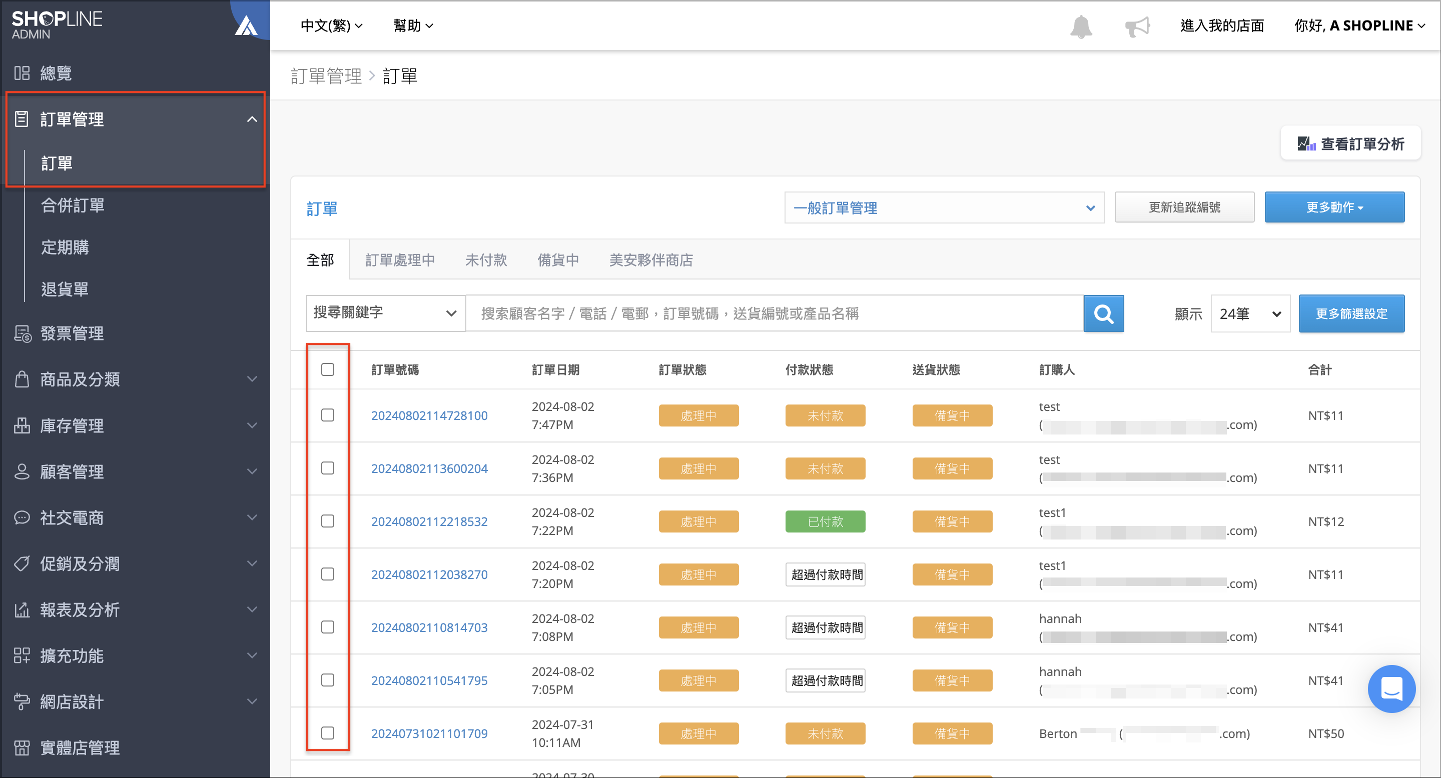
Task: Check order 20240802110541795 checkbox
Action: point(328,680)
